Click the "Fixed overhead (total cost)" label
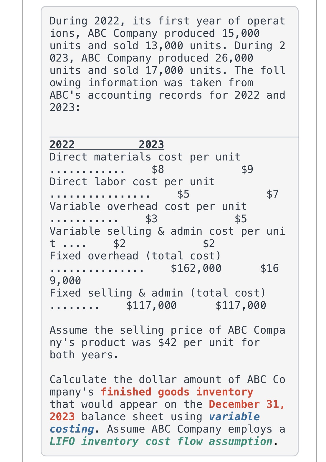326x462 pixels. 135,256
